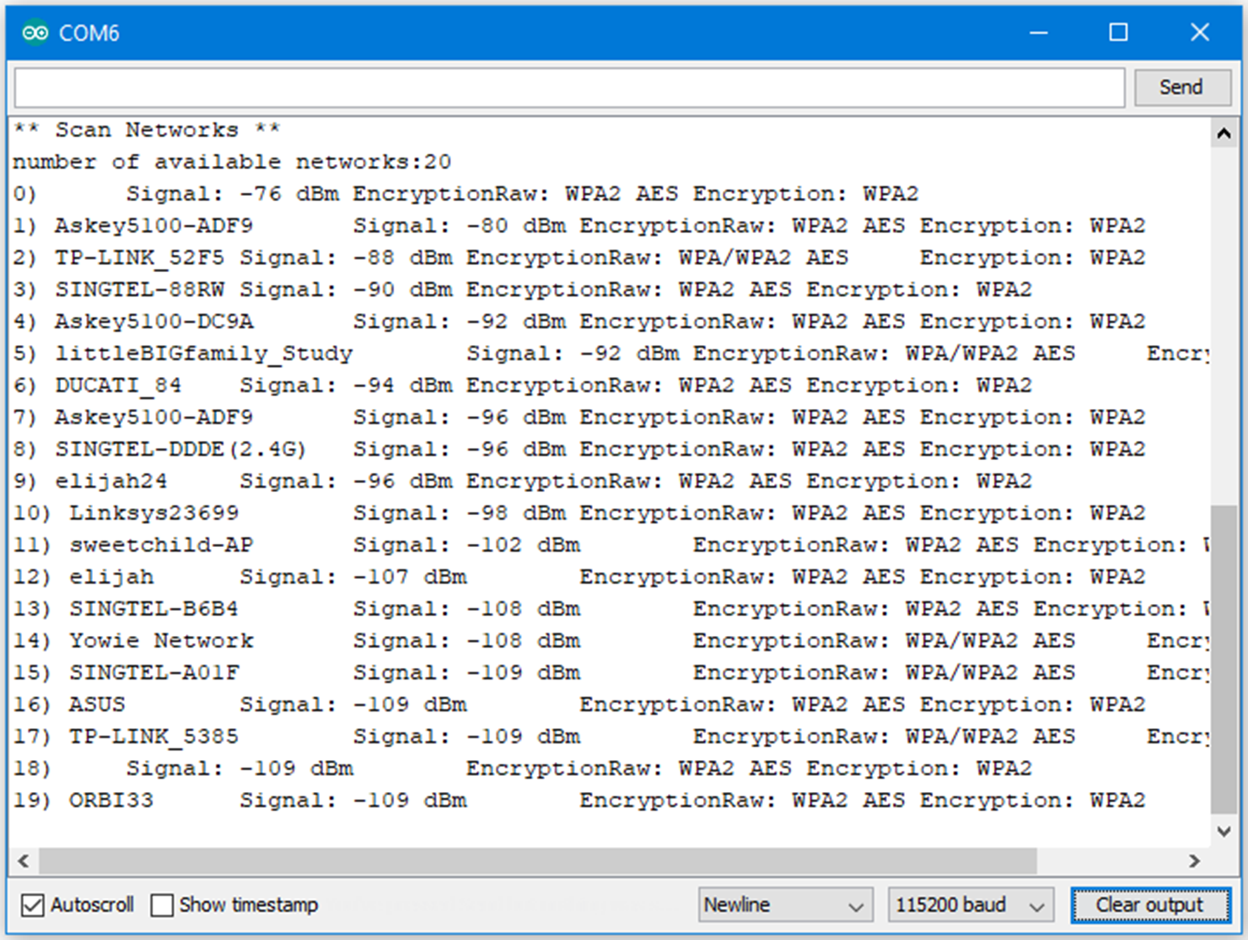Click the Clear output button

1150,905
